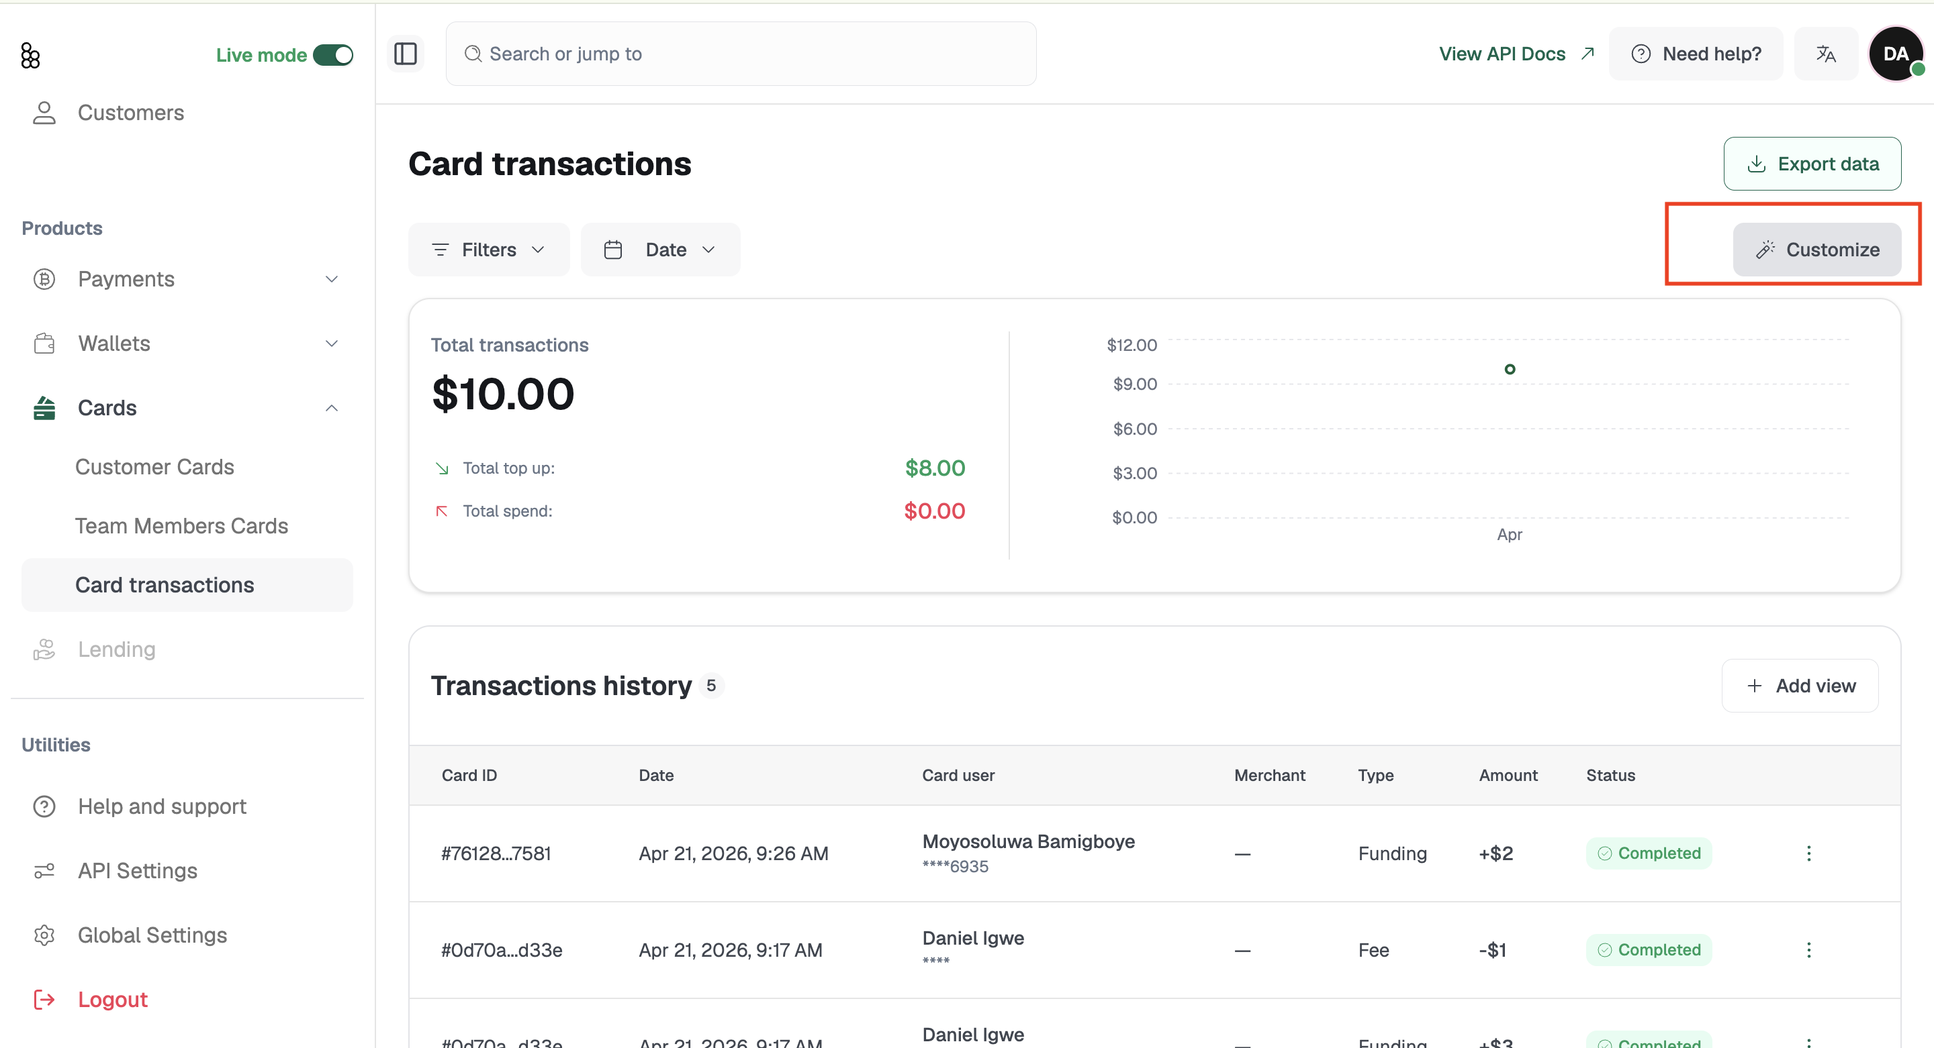Toggle Live mode switch

point(332,56)
